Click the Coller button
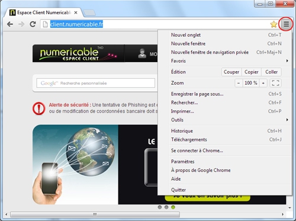 pyautogui.click(x=271, y=72)
